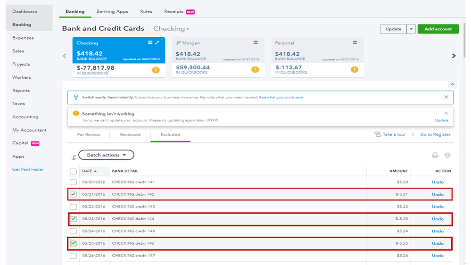Switch to the Rules tab
Image resolution: width=471 pixels, height=265 pixels.
(x=146, y=11)
